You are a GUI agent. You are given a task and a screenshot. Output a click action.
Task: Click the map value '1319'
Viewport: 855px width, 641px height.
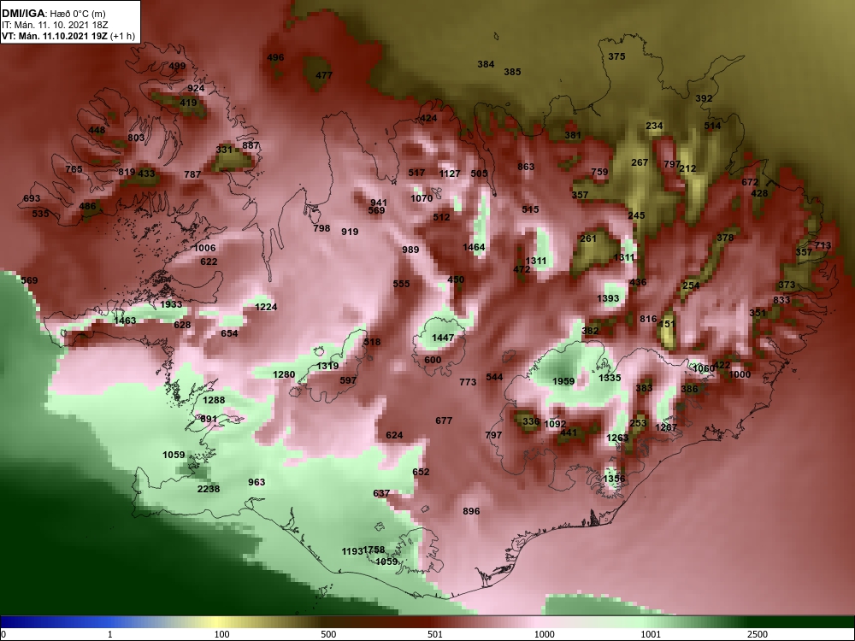pyautogui.click(x=327, y=366)
